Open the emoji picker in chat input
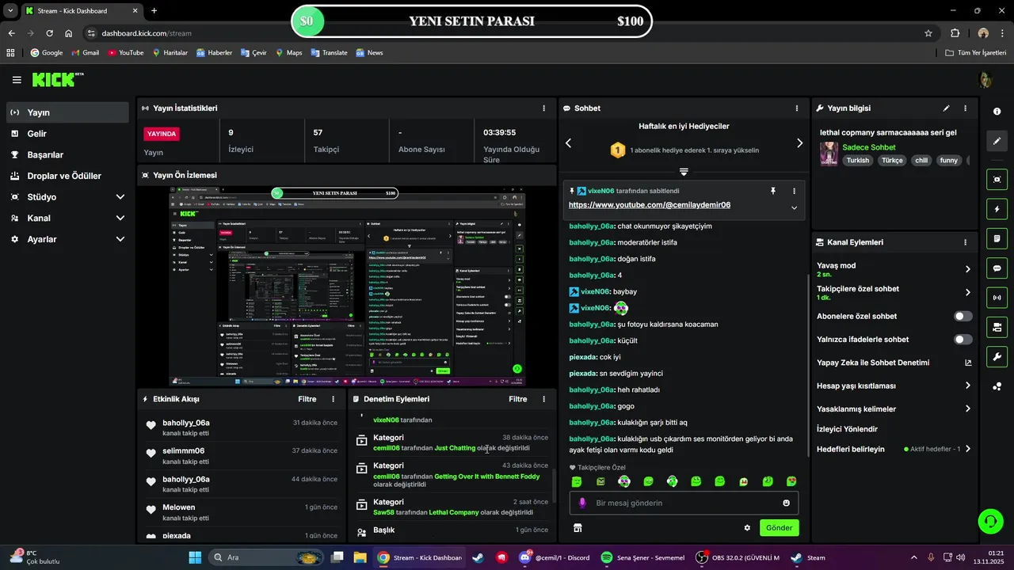The height and width of the screenshot is (570, 1014). 786,503
